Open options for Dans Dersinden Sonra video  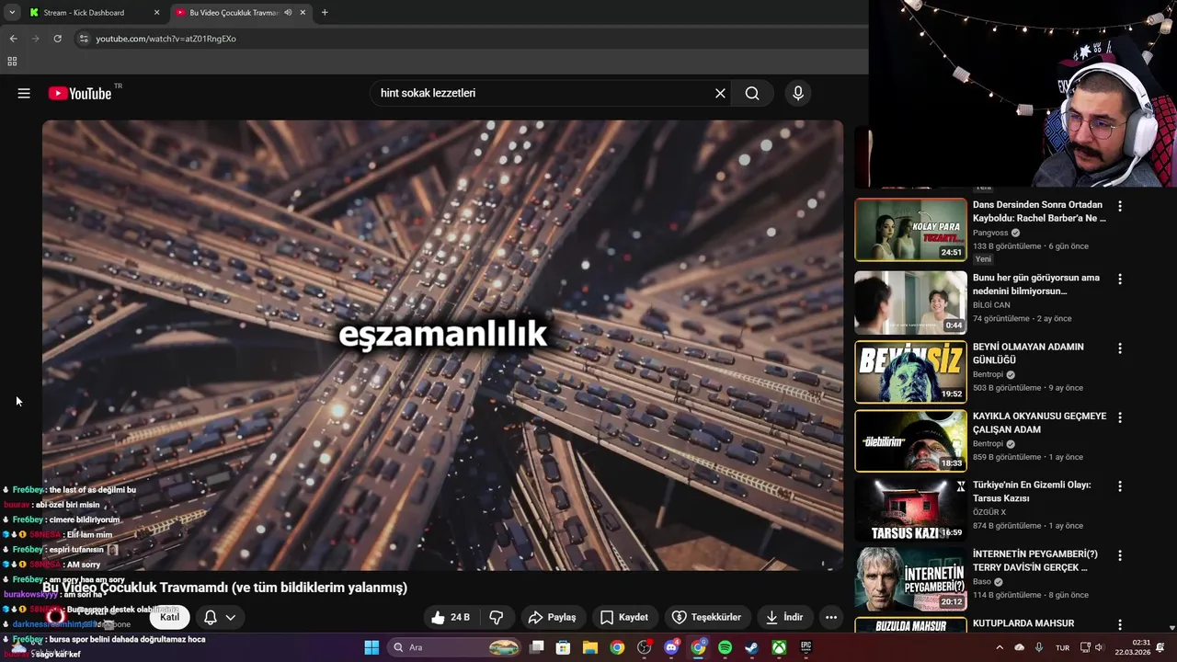(1119, 206)
